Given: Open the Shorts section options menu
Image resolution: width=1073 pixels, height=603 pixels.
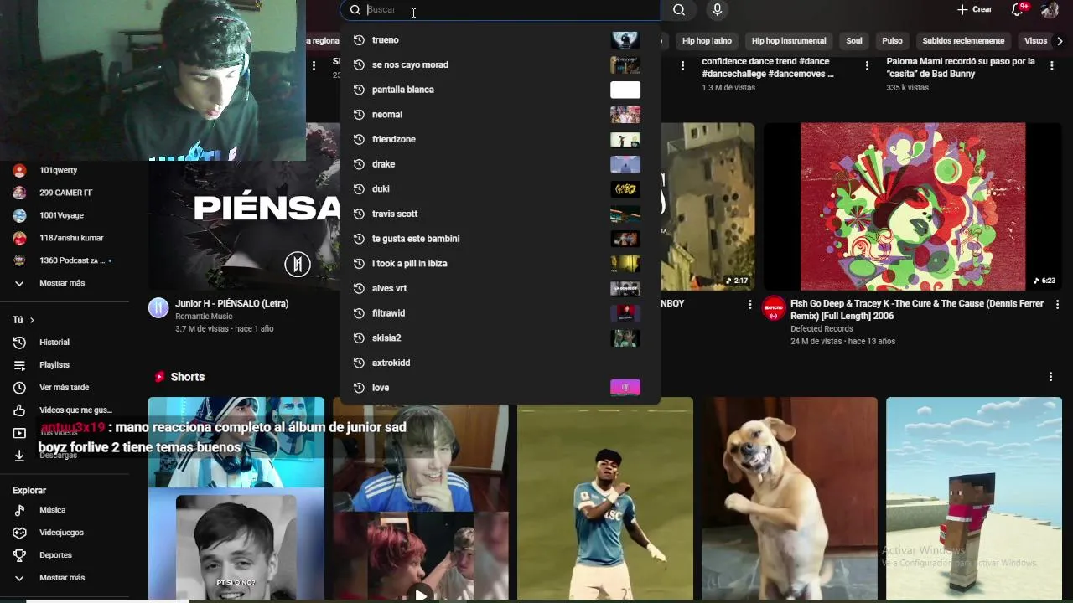Looking at the screenshot, I should (1050, 377).
